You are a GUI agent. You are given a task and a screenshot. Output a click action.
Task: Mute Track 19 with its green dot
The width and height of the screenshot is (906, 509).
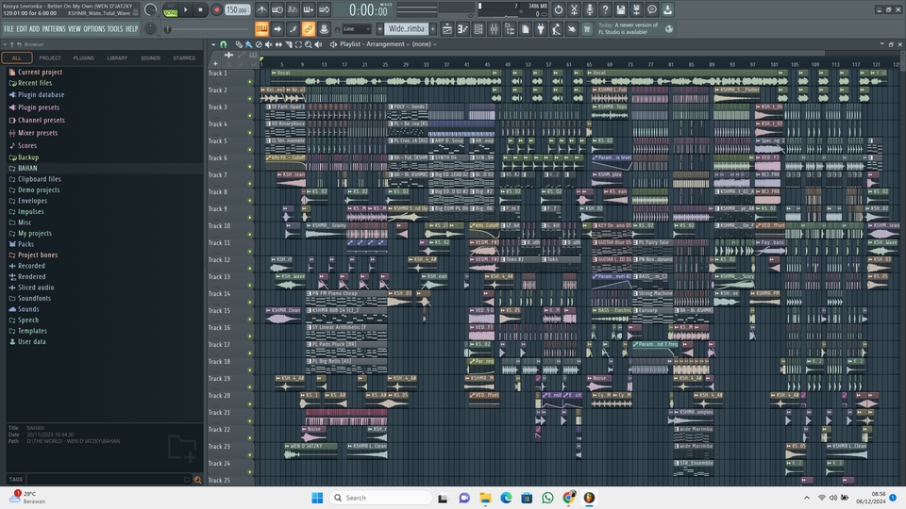click(250, 386)
